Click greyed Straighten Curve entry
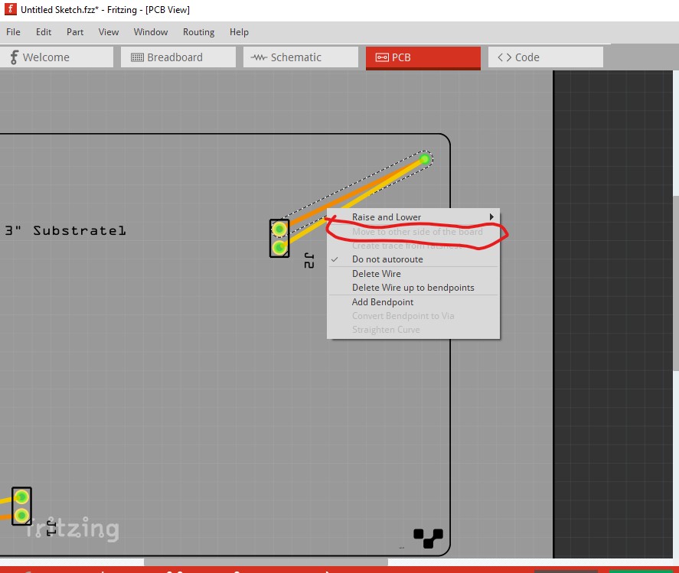Screen dimensions: 679x573 (x=413, y=330)
